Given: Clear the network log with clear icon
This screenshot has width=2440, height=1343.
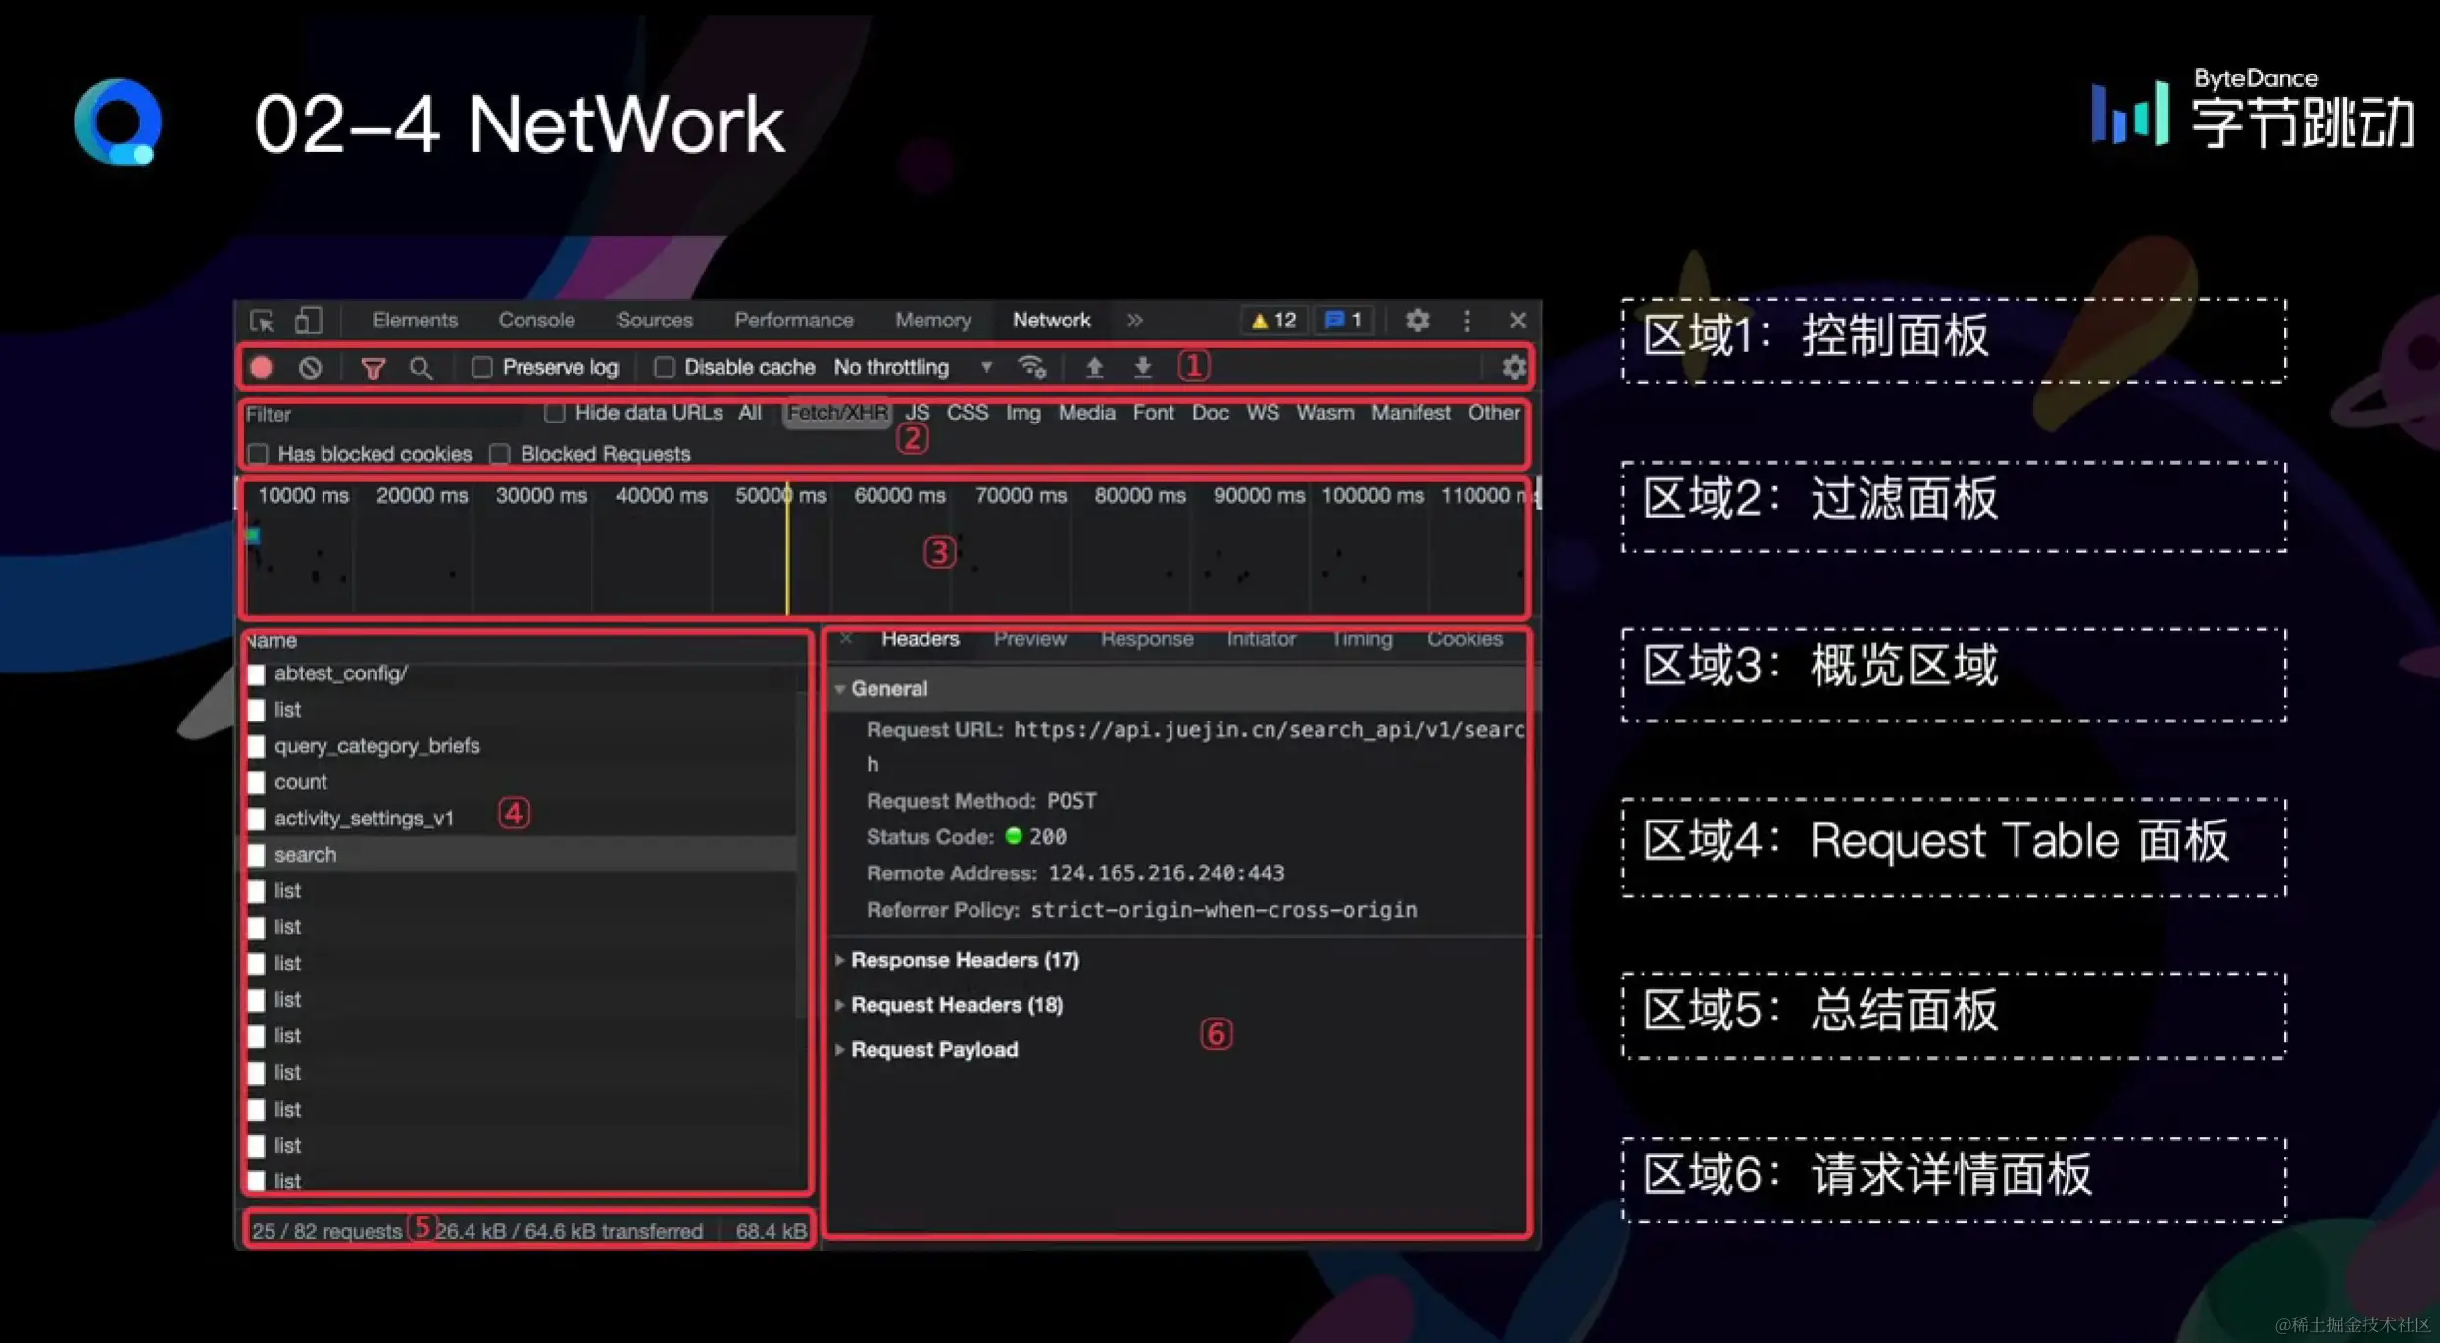Looking at the screenshot, I should 310,368.
